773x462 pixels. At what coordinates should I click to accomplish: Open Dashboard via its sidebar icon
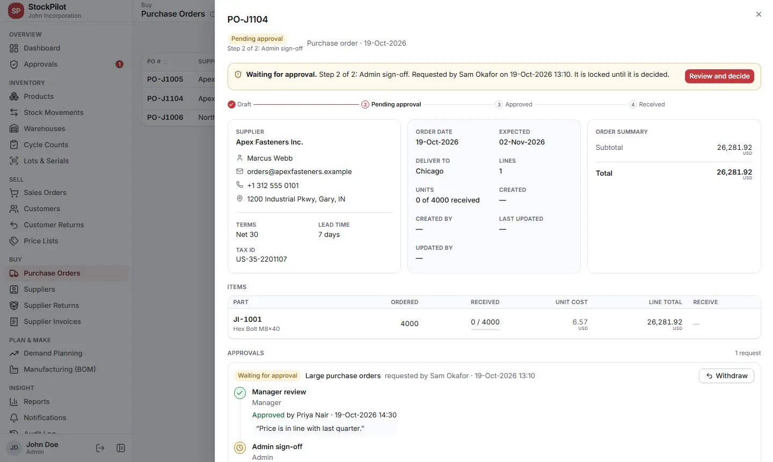coord(14,48)
